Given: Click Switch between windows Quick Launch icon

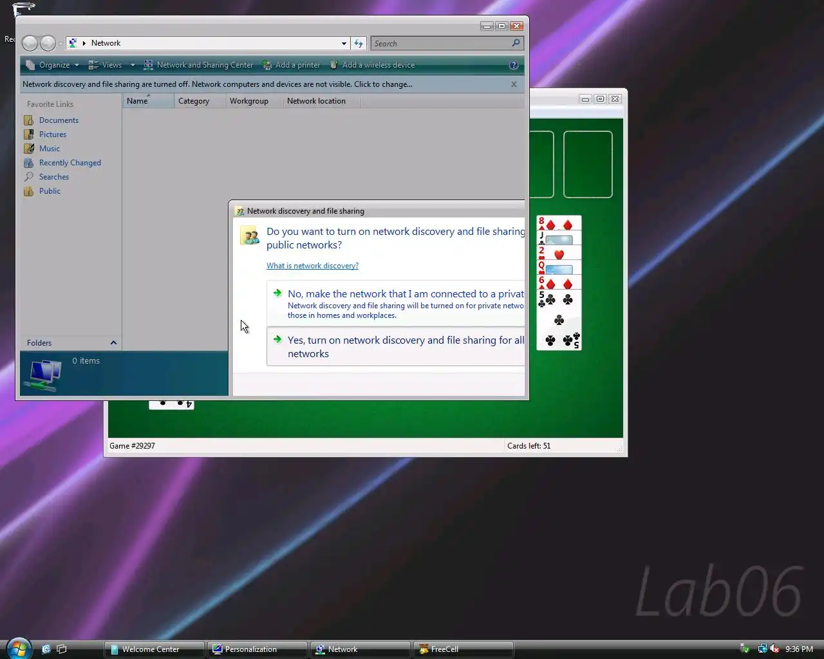Looking at the screenshot, I should 62,649.
